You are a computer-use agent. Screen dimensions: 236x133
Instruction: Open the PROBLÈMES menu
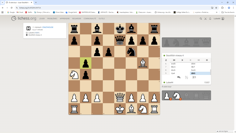coord(52,19)
